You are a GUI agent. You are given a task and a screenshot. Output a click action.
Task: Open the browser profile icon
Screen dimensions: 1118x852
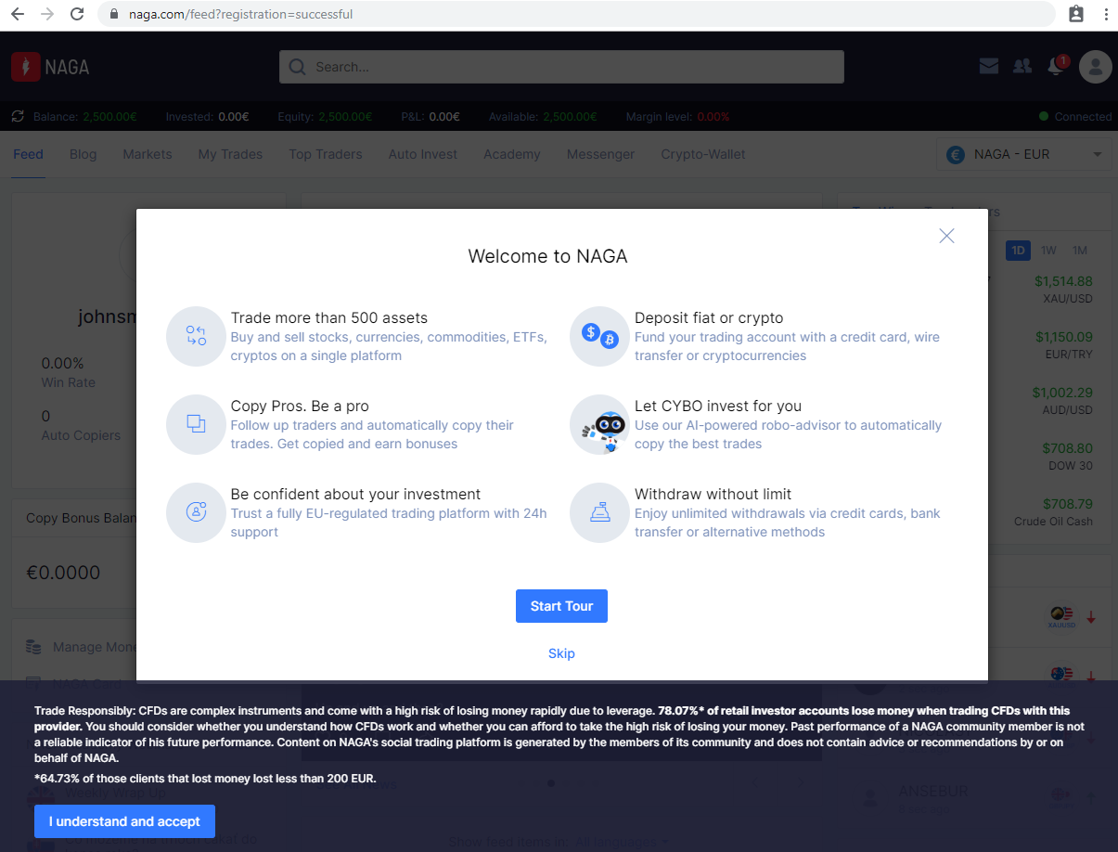[1076, 14]
